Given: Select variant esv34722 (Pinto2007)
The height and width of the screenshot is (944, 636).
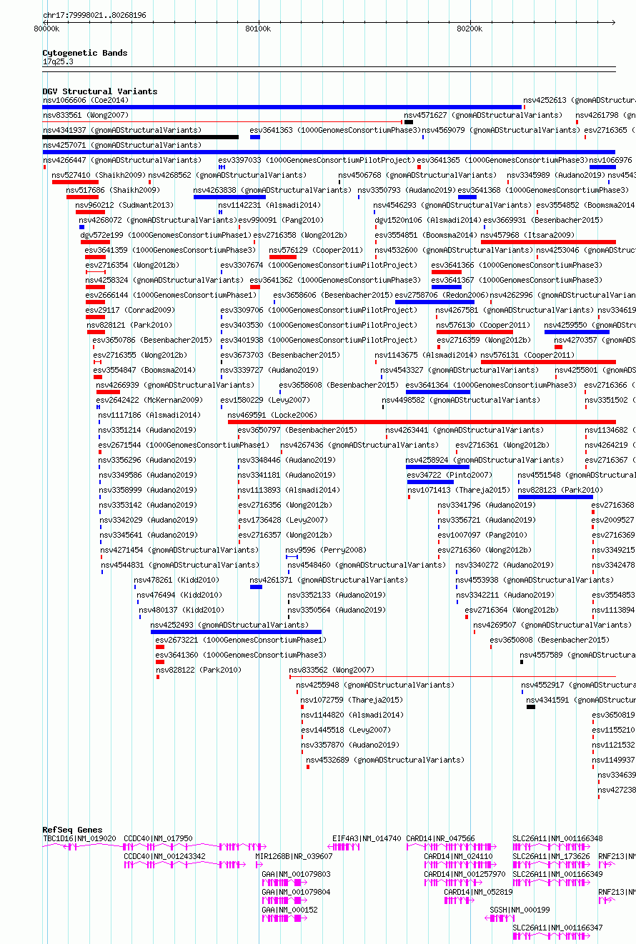Looking at the screenshot, I should [449, 475].
